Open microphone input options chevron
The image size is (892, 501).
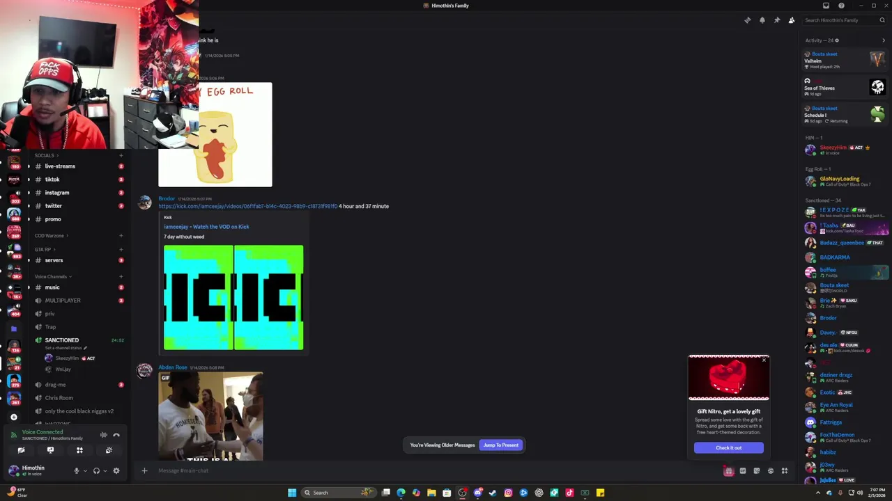click(x=85, y=471)
